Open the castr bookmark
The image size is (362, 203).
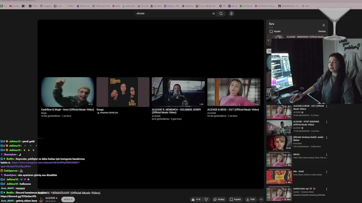pyautogui.click(x=305, y=6)
